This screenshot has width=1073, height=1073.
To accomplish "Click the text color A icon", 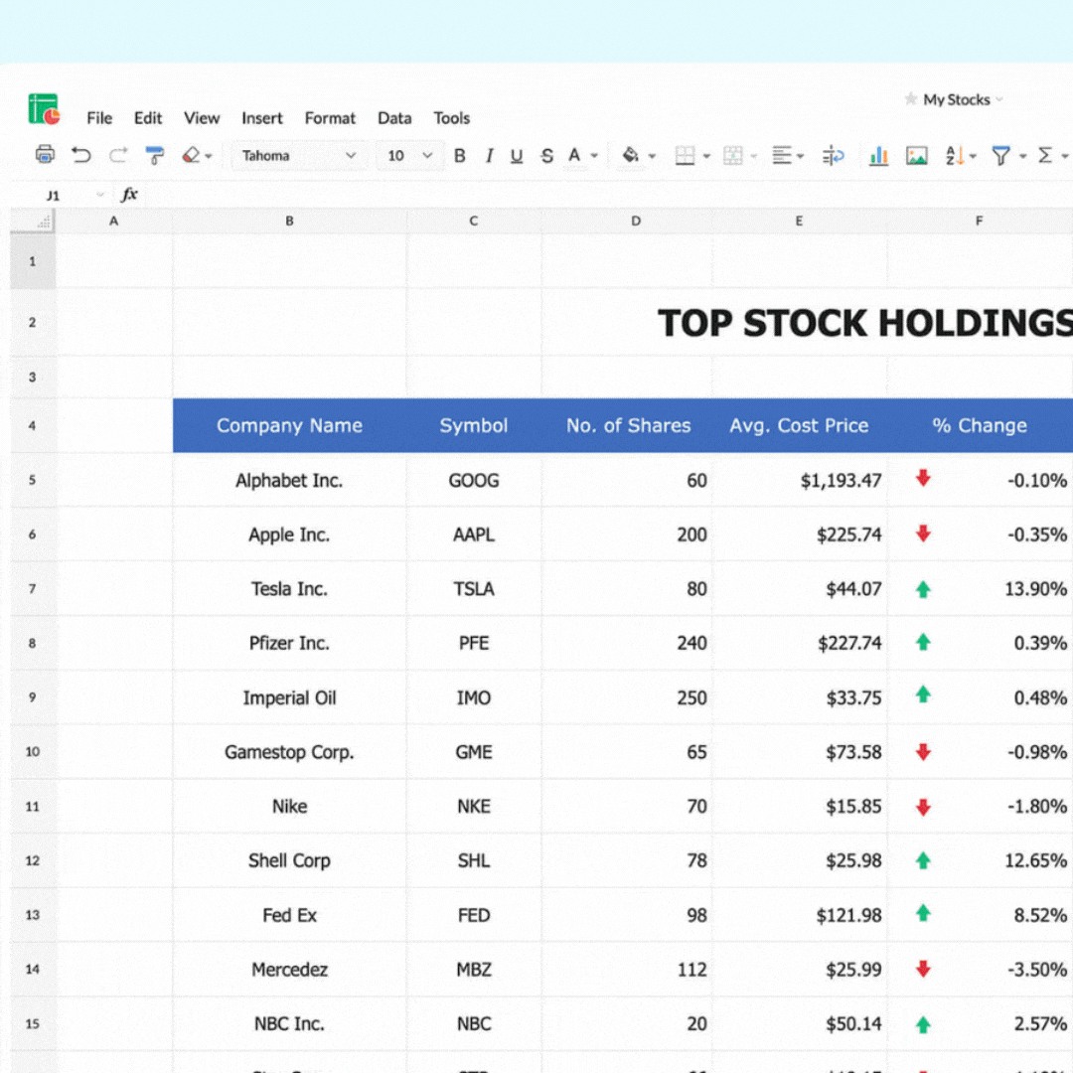I will 575,155.
